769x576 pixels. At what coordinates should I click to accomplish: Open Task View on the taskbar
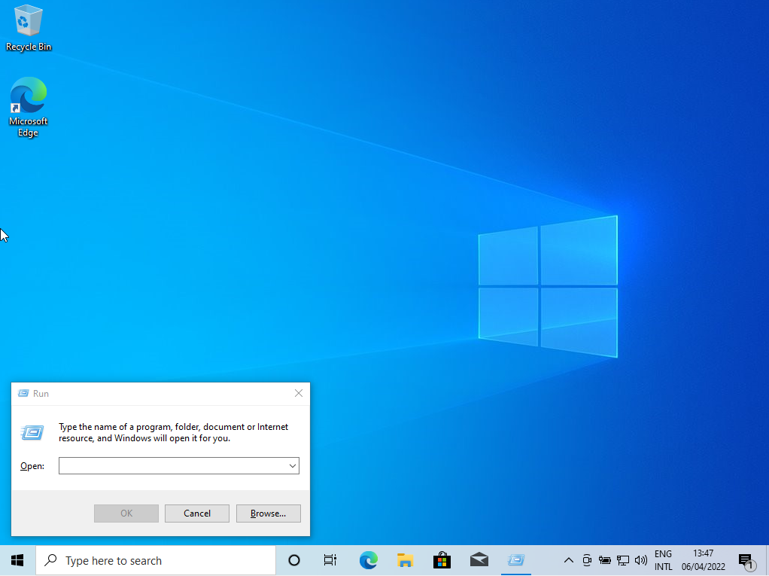click(x=330, y=560)
